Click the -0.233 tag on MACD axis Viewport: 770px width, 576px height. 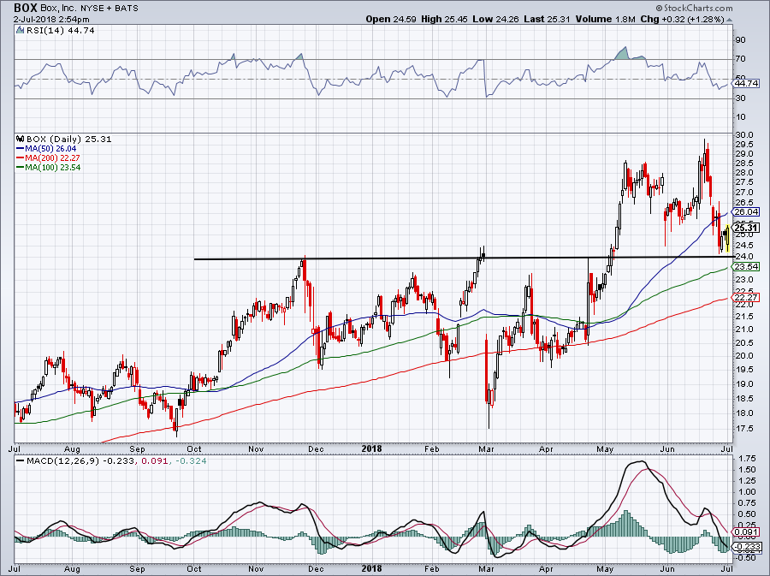click(745, 547)
